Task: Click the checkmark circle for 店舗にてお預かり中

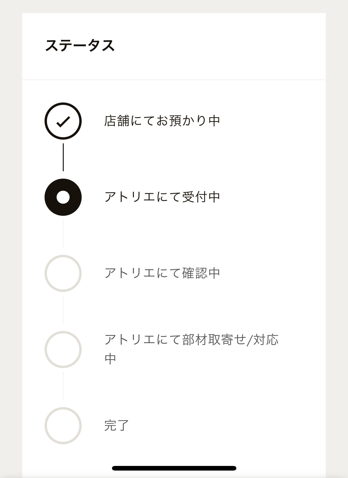Action: pyautogui.click(x=63, y=121)
